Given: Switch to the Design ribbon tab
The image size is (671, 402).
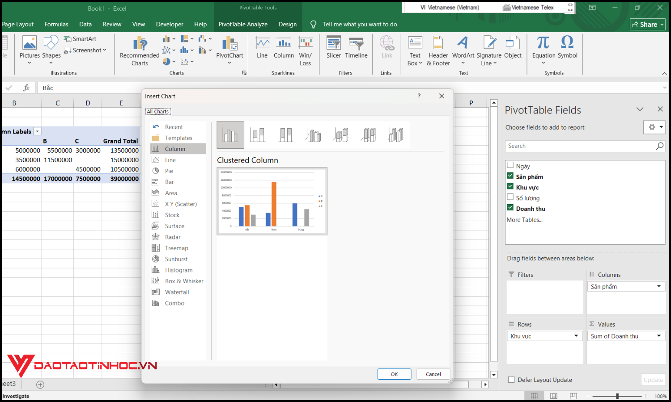Looking at the screenshot, I should click(x=287, y=24).
